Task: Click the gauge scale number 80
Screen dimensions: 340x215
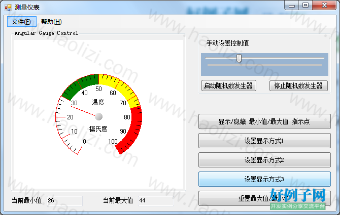Action: click(127, 117)
